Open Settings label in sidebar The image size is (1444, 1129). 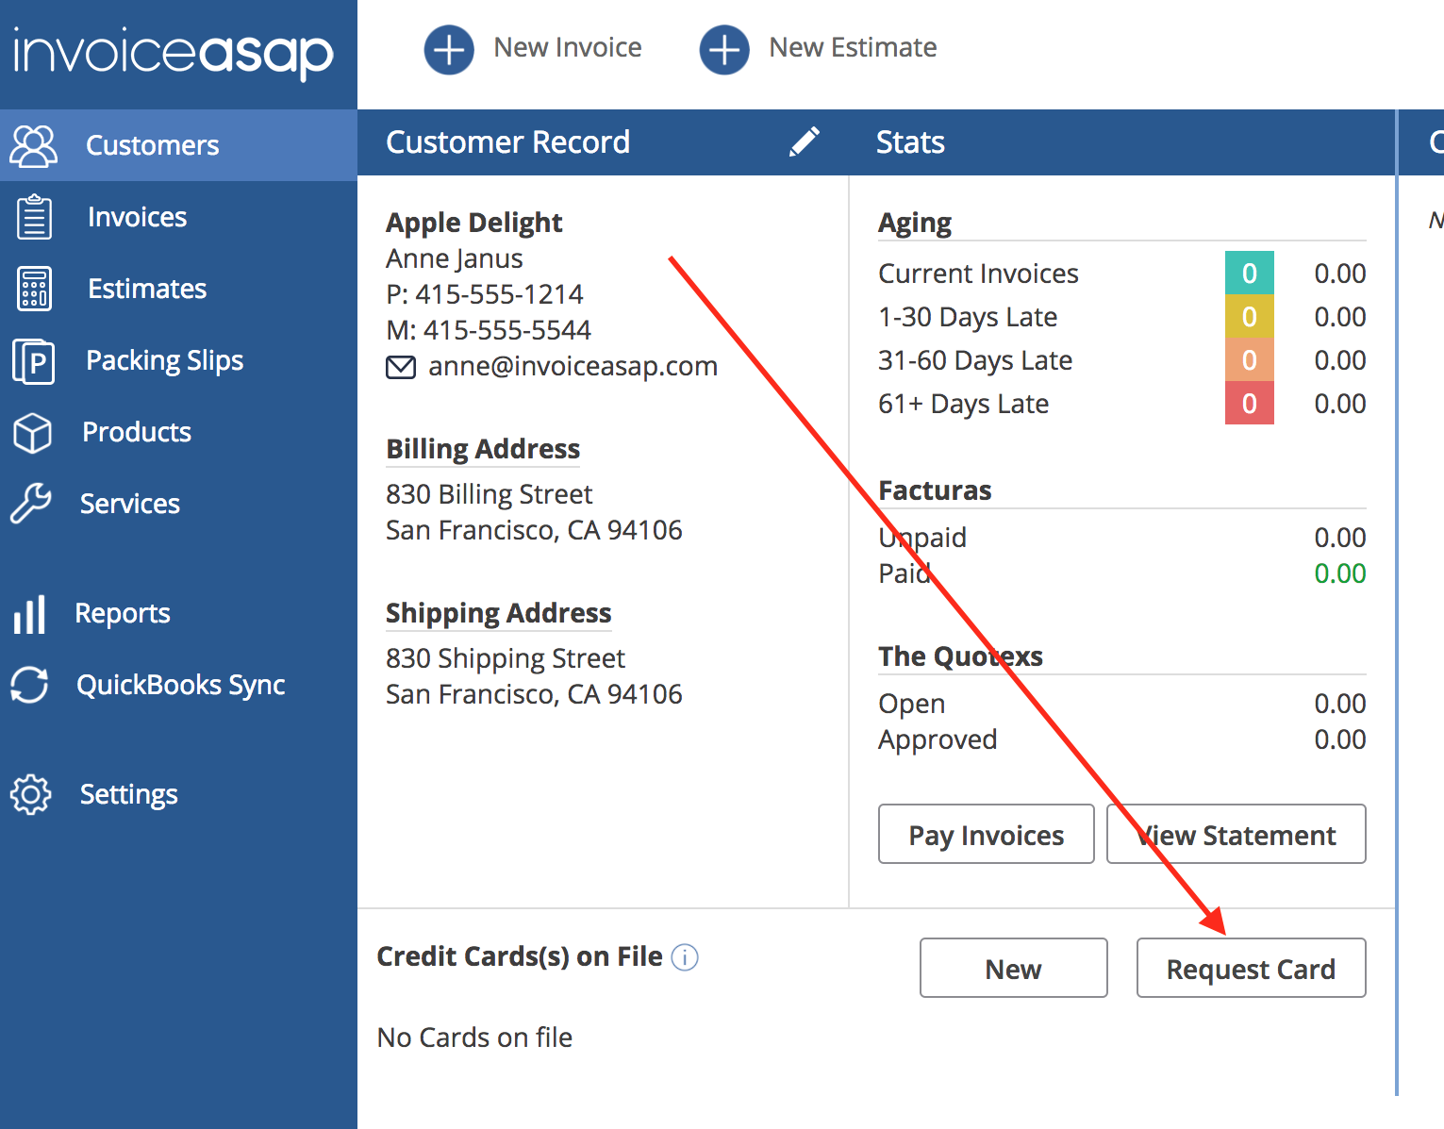(x=129, y=794)
